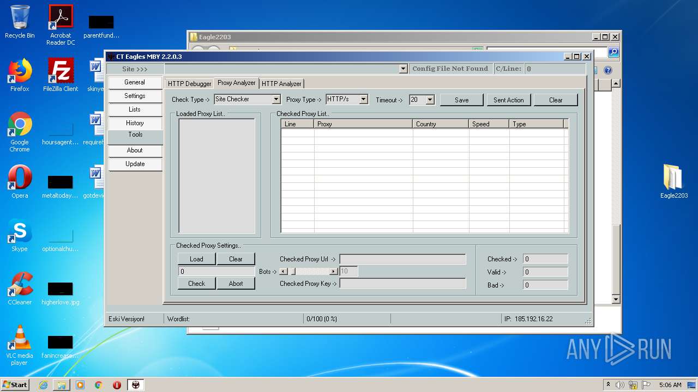
Task: Open the Firefox desktop shortcut
Action: (x=20, y=75)
